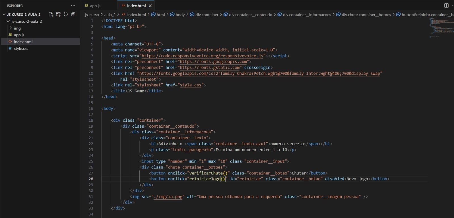454x218 pixels.
Task: Click the div.chute.container__botoes breadcrumb item
Action: pos(366,15)
